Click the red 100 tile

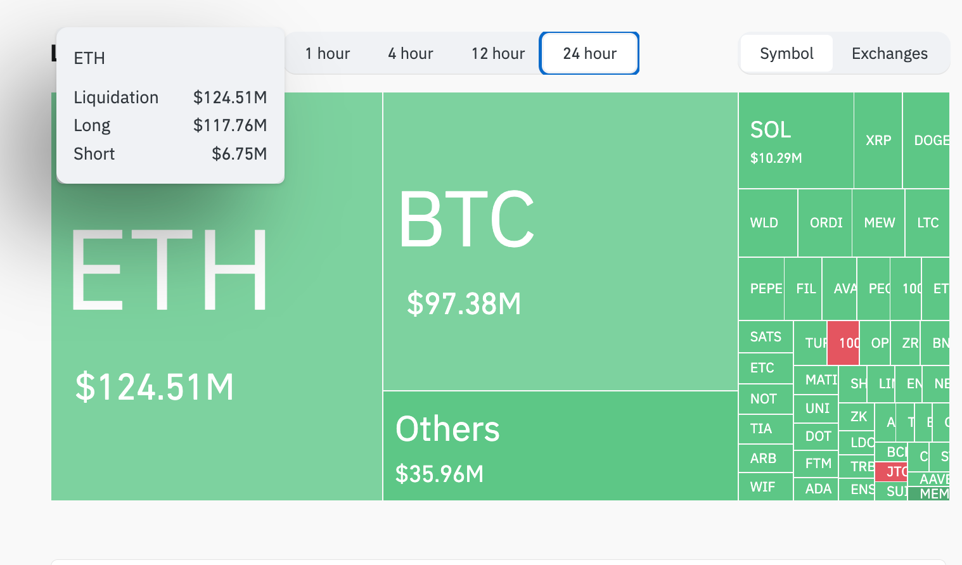843,343
